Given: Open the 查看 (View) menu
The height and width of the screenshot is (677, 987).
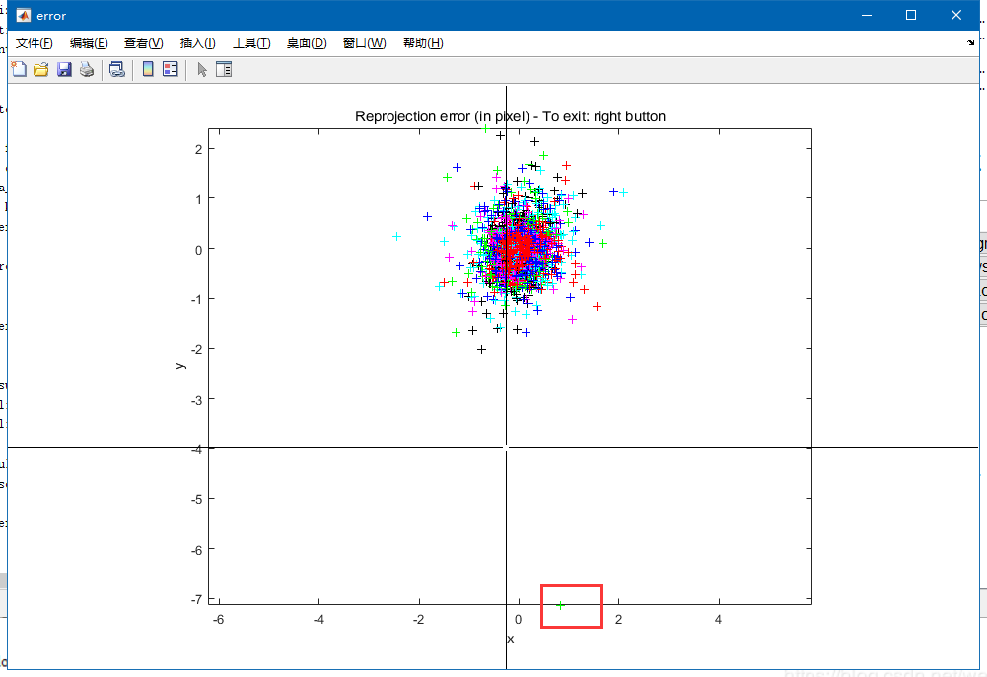Looking at the screenshot, I should pyautogui.click(x=142, y=42).
